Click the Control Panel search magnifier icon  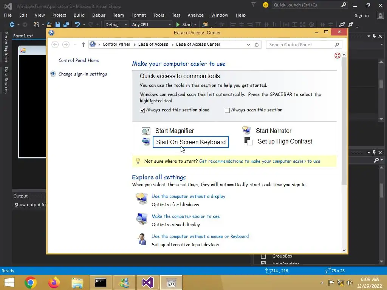pyautogui.click(x=337, y=45)
